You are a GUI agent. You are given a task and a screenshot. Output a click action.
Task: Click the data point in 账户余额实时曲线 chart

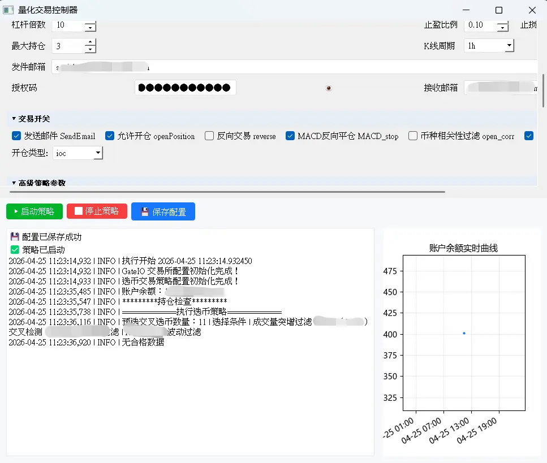(x=464, y=334)
